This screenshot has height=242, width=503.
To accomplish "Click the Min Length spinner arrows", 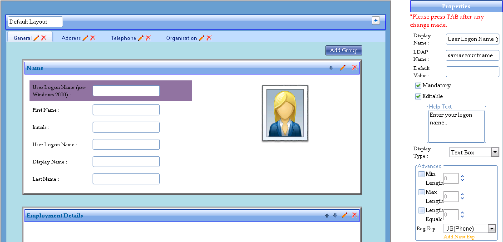I will point(462,178).
